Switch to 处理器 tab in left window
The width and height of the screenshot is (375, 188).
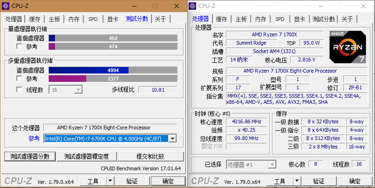point(14,19)
